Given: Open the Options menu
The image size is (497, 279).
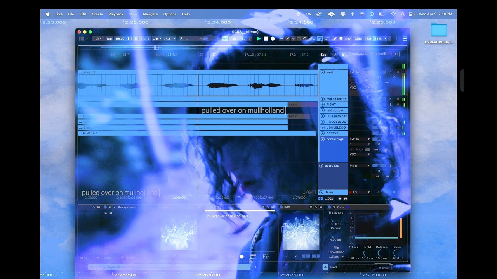Looking at the screenshot, I should coord(170,14).
